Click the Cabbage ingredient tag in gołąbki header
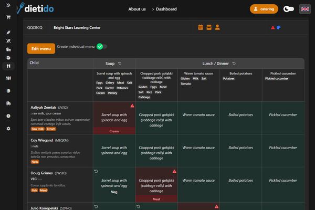Screen dimensions: 315x210 pos(144,97)
